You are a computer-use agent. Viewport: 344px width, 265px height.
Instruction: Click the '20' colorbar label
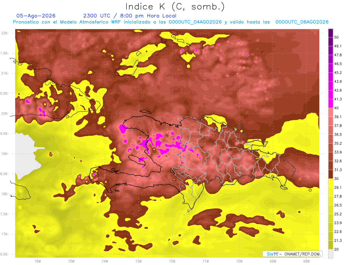[337, 250]
